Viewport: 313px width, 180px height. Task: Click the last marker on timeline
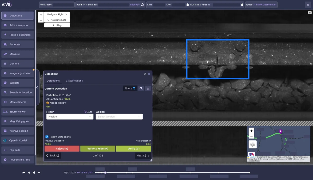pos(249,172)
